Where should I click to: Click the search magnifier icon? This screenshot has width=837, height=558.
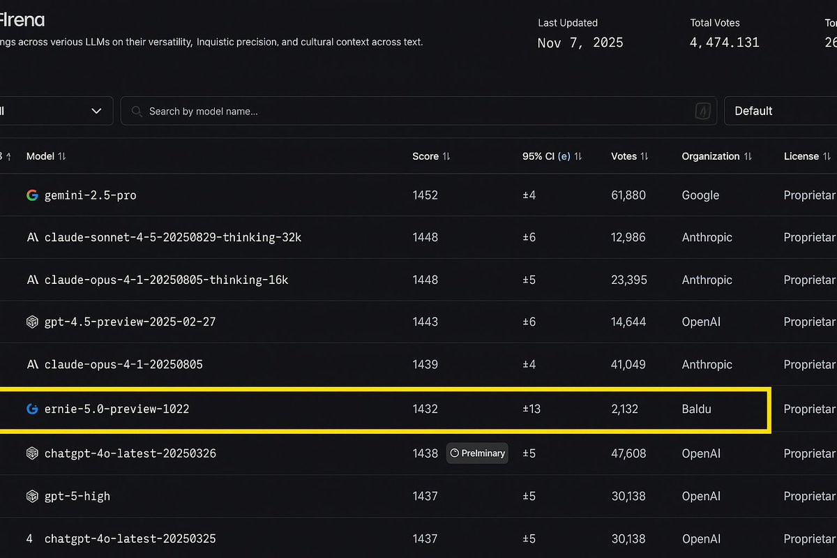pyautogui.click(x=137, y=112)
